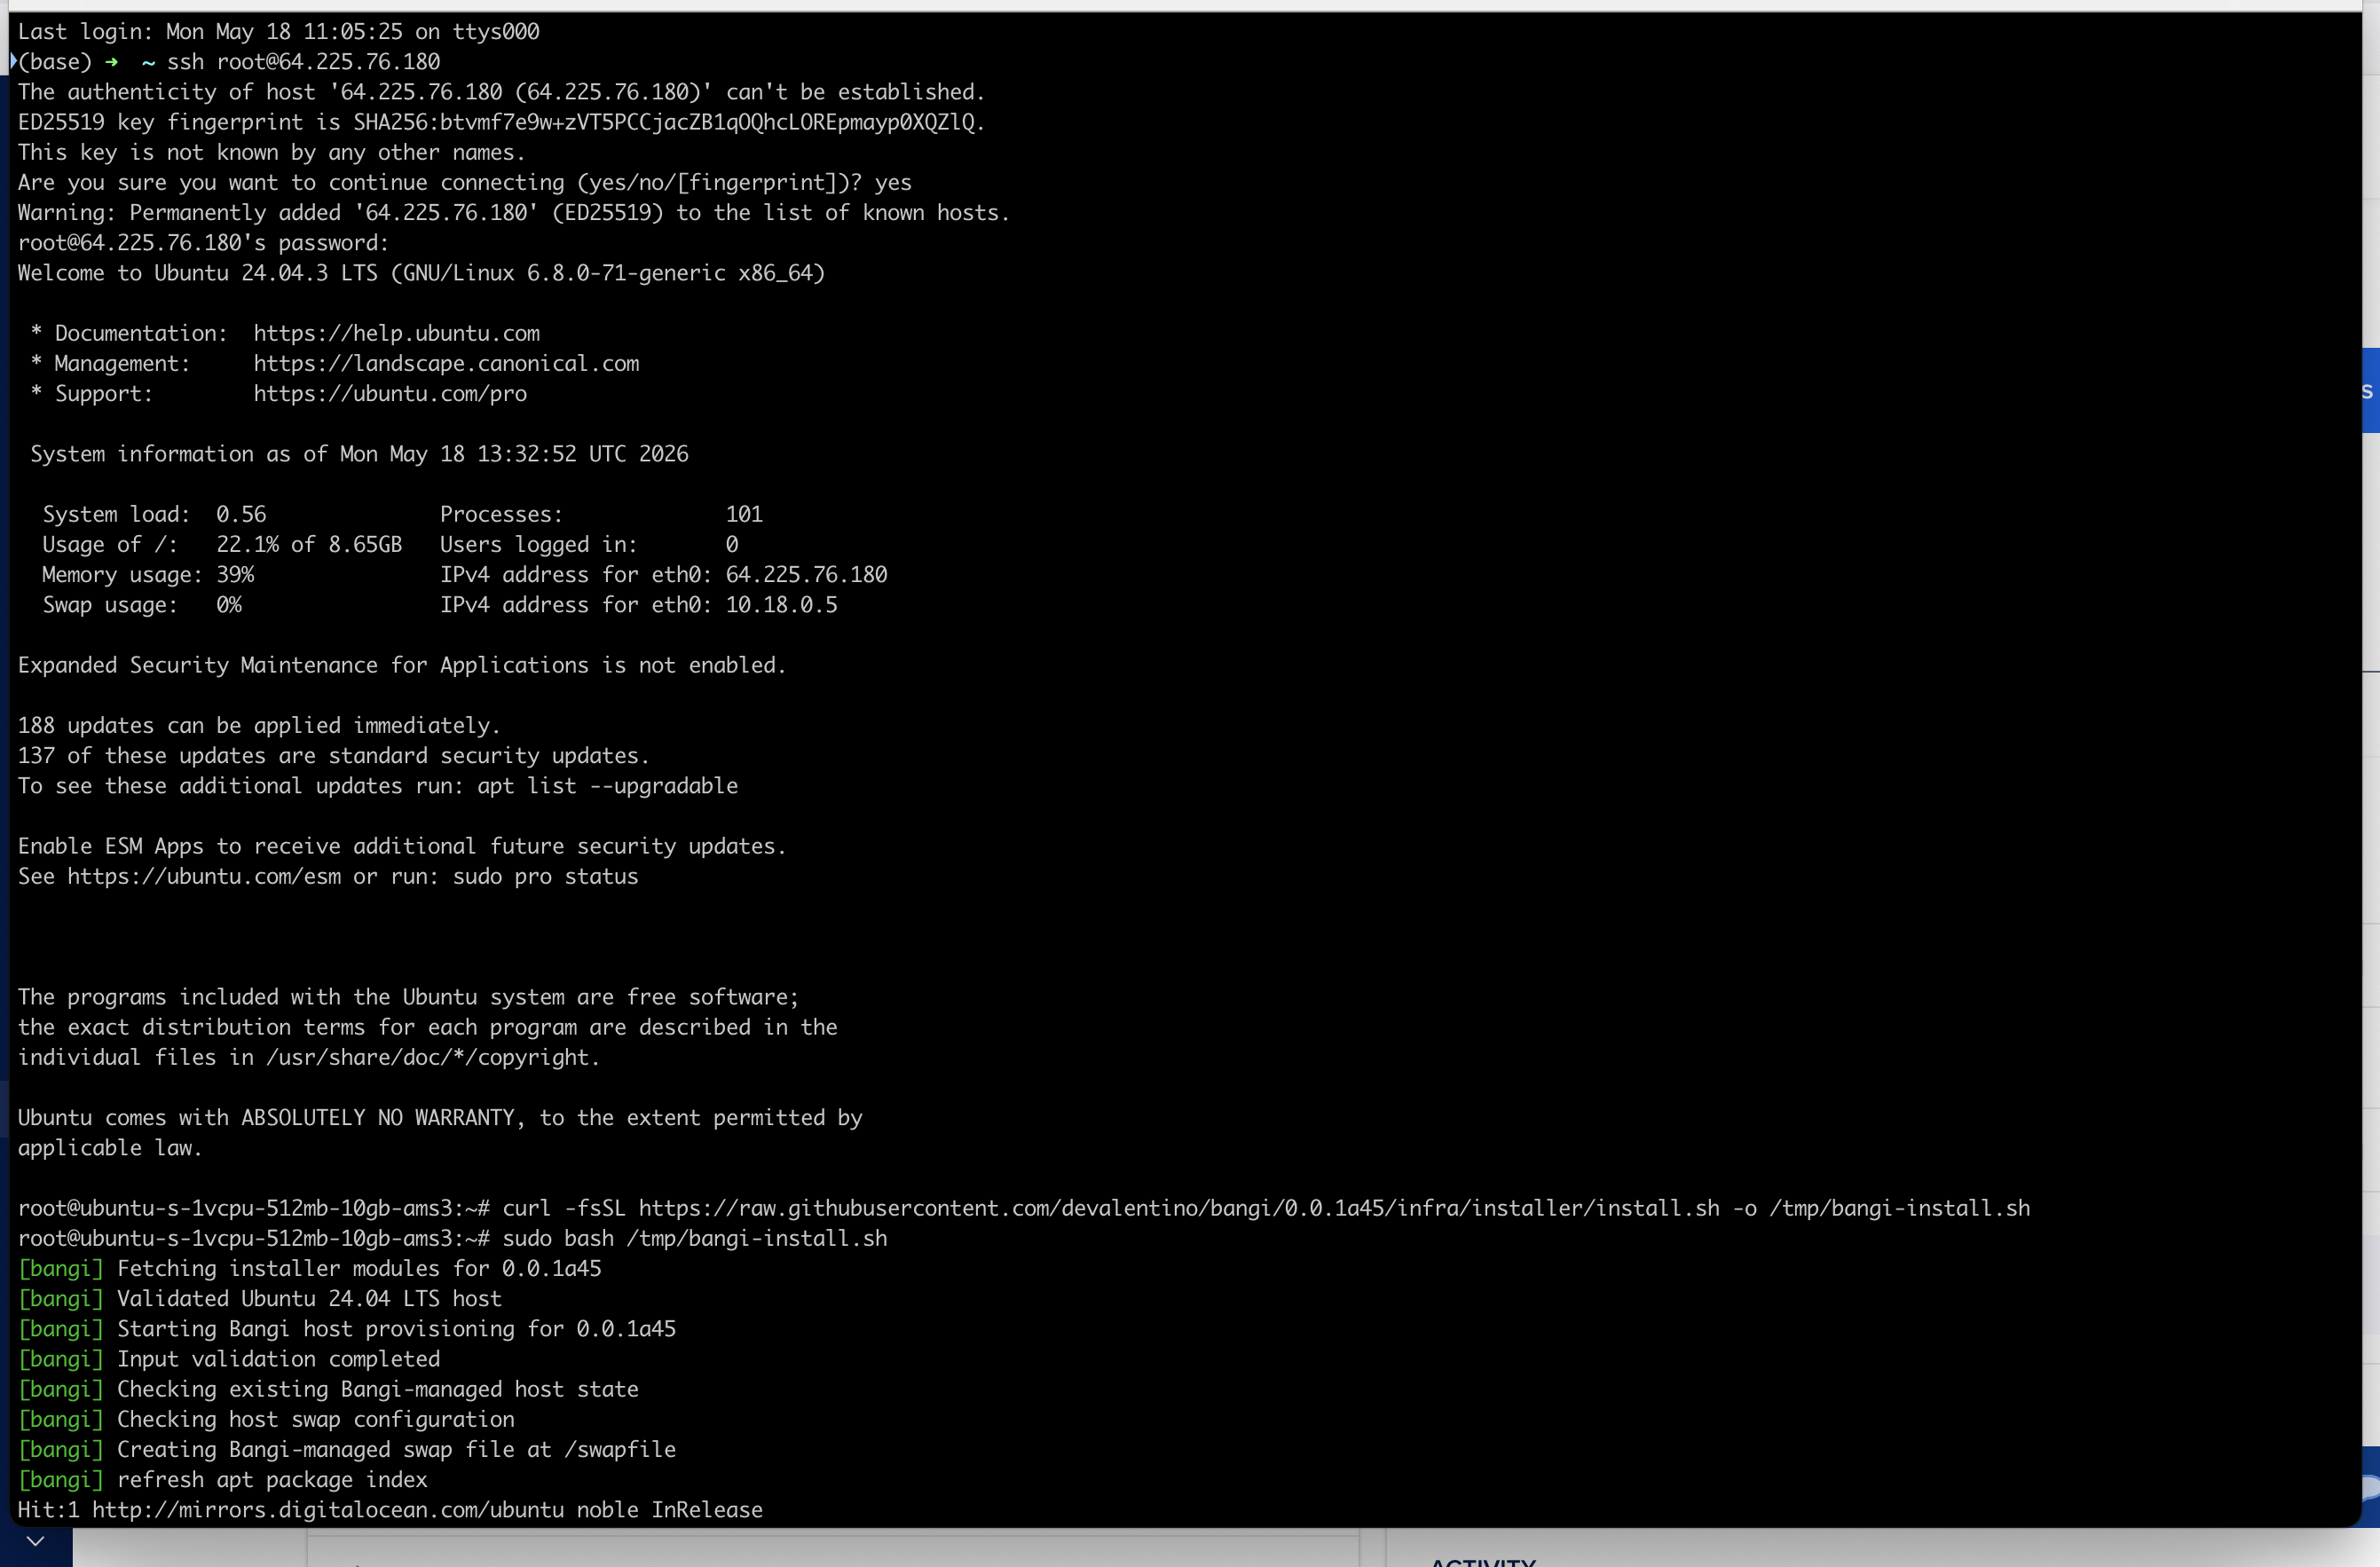Click the 'Are you sure you want to continue' prompt
The image size is (2380, 1567).
pos(465,183)
